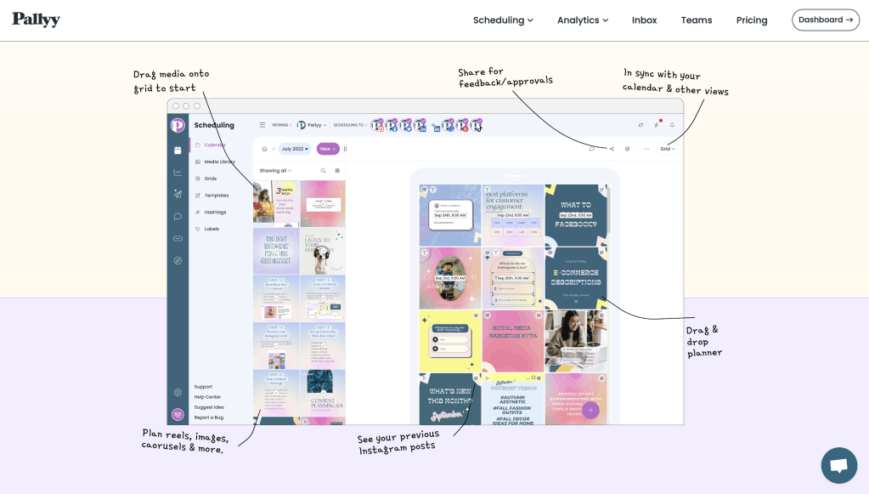Click the Pricing link
The height and width of the screenshot is (494, 869).
751,20
